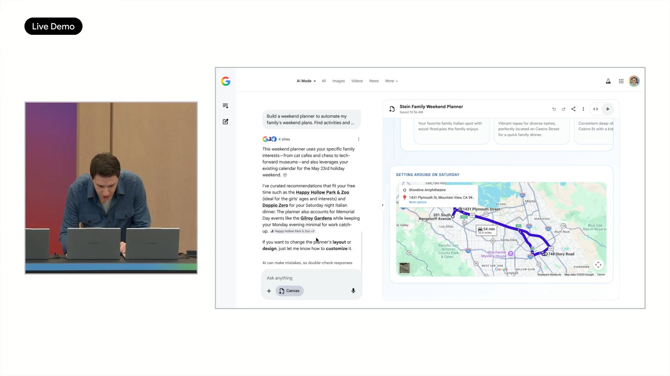This screenshot has height=376, width=670.
Task: Open the Gilroy Gardens link
Action: [316, 218]
